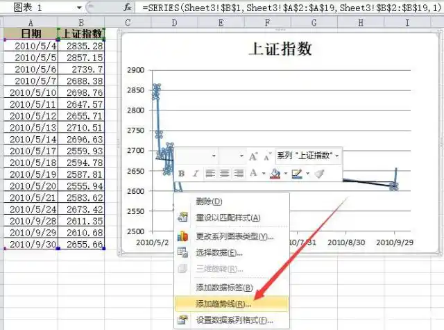The width and height of the screenshot is (444, 330).
Task: Click the 2010/8/30 horizontal axis label
Action: coord(346,242)
